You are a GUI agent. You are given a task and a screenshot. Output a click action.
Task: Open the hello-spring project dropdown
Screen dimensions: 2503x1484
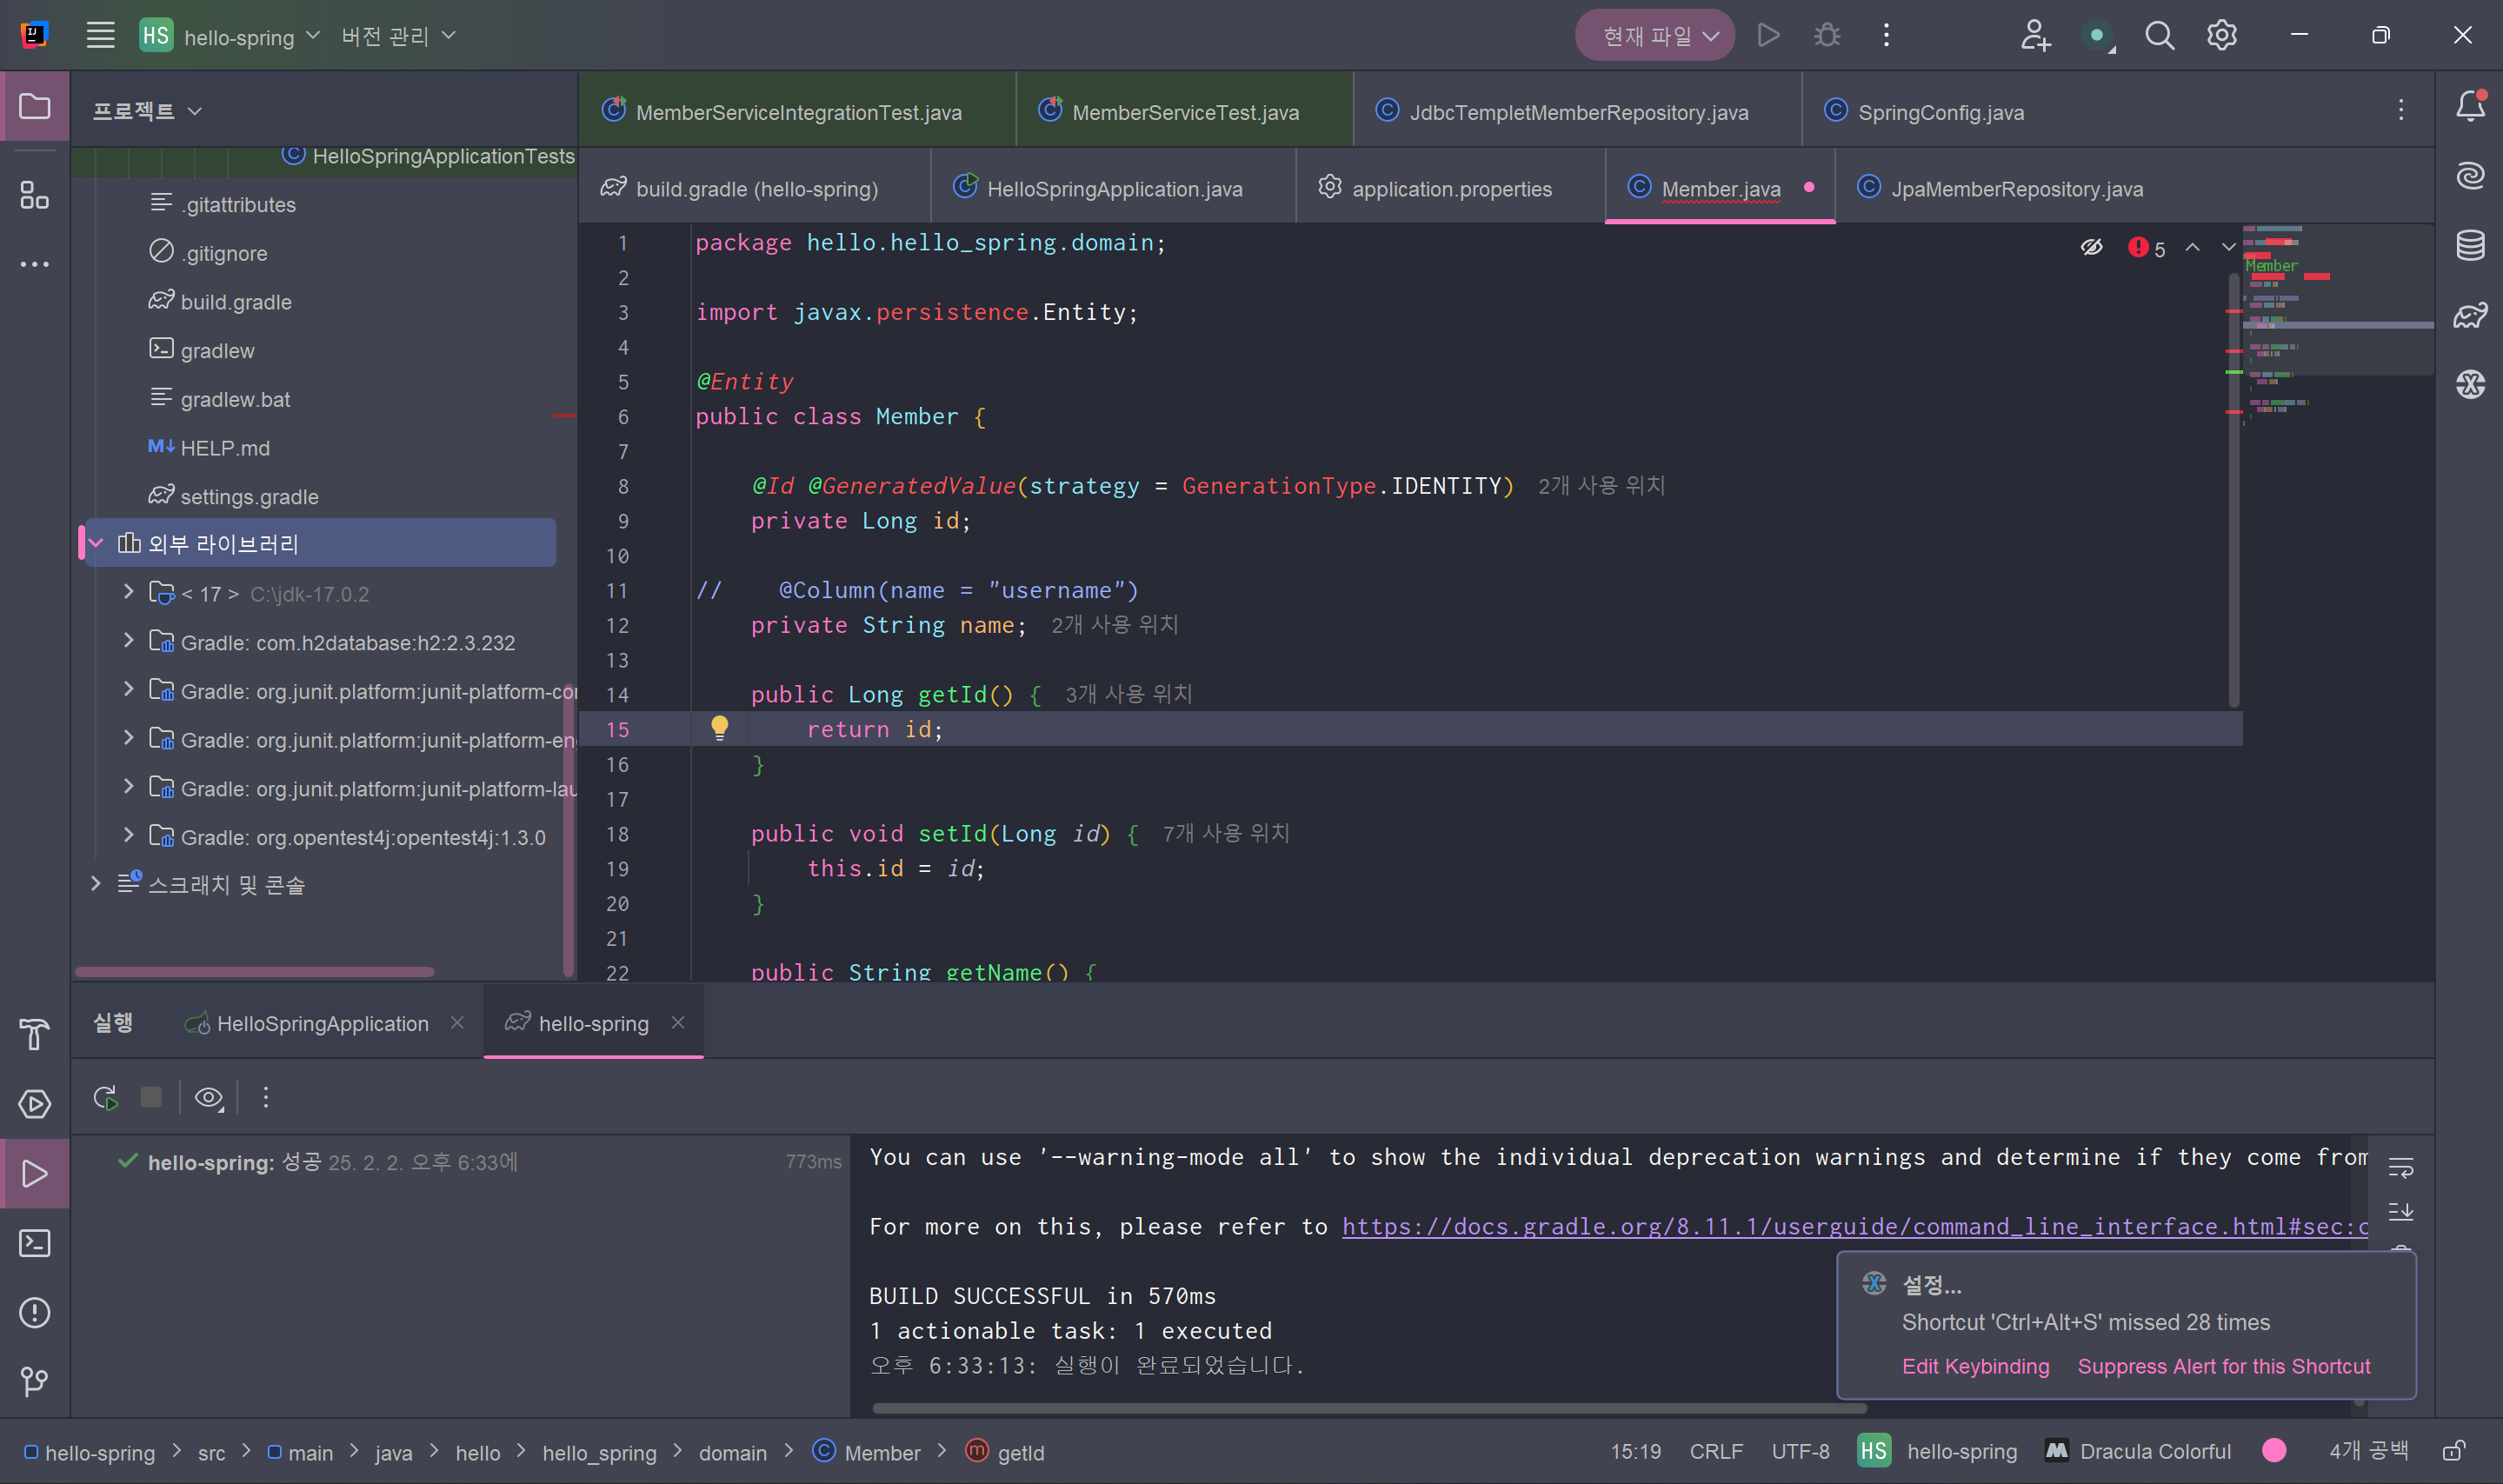(x=230, y=36)
